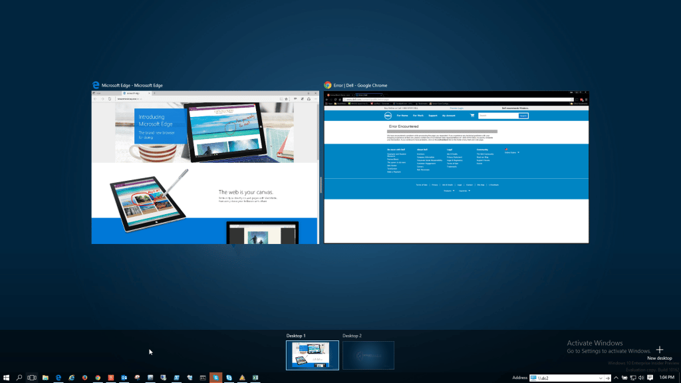Click the 'Desktop 1' label
This screenshot has width=681, height=383.
tap(296, 336)
